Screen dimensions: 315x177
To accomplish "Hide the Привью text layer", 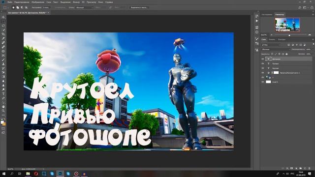I will point(262,63).
